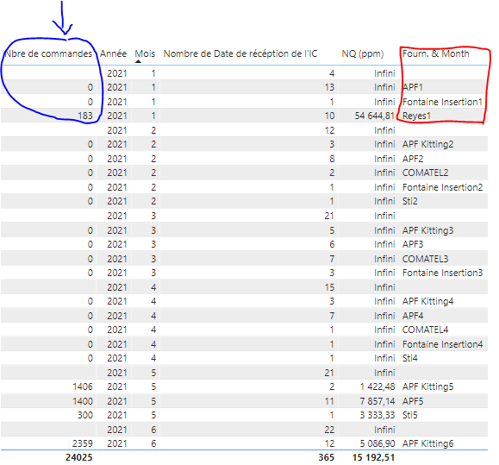
Task: Click the 'Mois' column header
Action: click(x=145, y=53)
